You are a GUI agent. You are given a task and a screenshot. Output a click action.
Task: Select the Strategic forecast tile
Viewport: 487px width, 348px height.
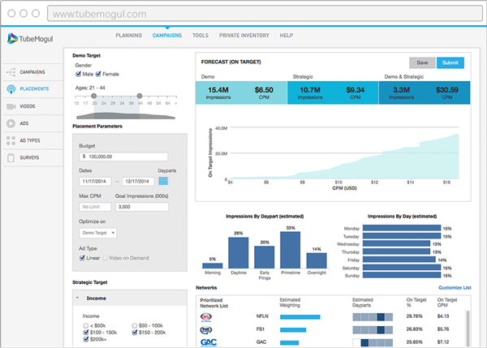pos(333,92)
